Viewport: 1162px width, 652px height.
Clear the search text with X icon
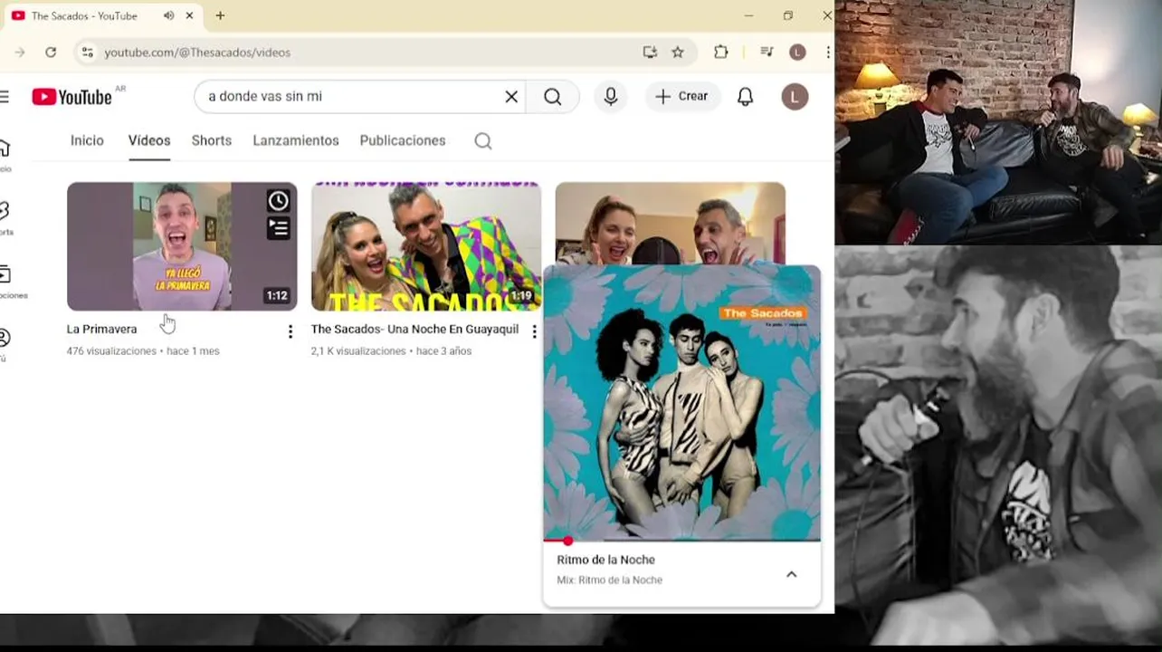tap(511, 97)
